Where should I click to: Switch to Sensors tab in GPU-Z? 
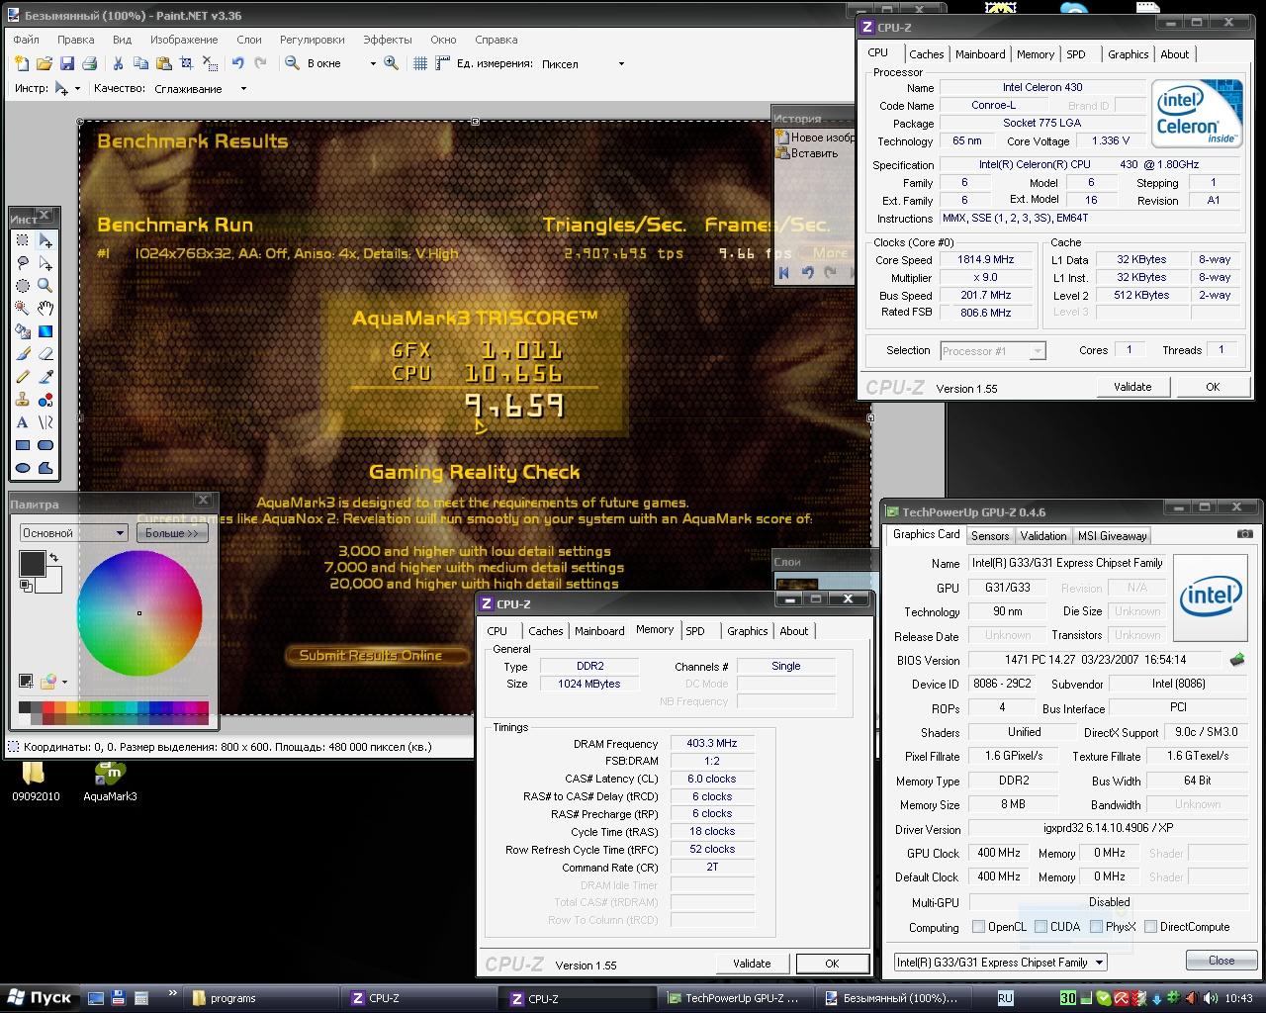coord(990,536)
